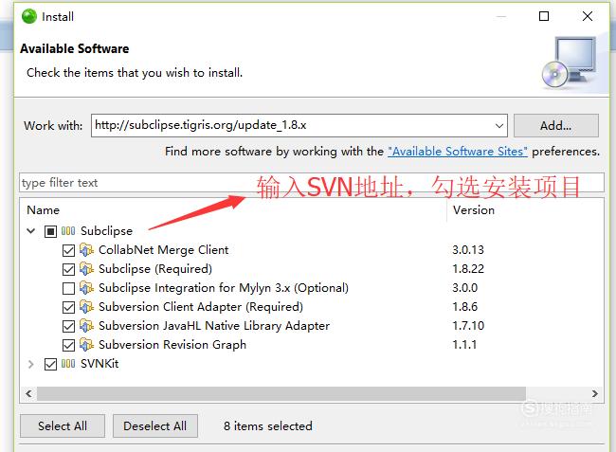Click the Deselect All button
This screenshot has width=616, height=452.
155,425
